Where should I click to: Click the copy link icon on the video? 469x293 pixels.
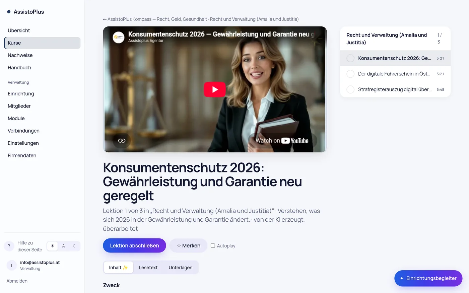(x=122, y=141)
